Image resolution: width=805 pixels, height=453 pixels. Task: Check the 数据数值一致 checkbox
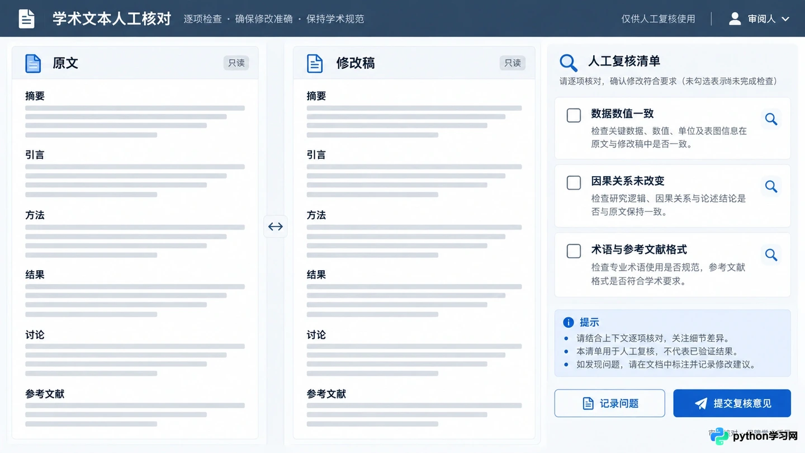[574, 115]
